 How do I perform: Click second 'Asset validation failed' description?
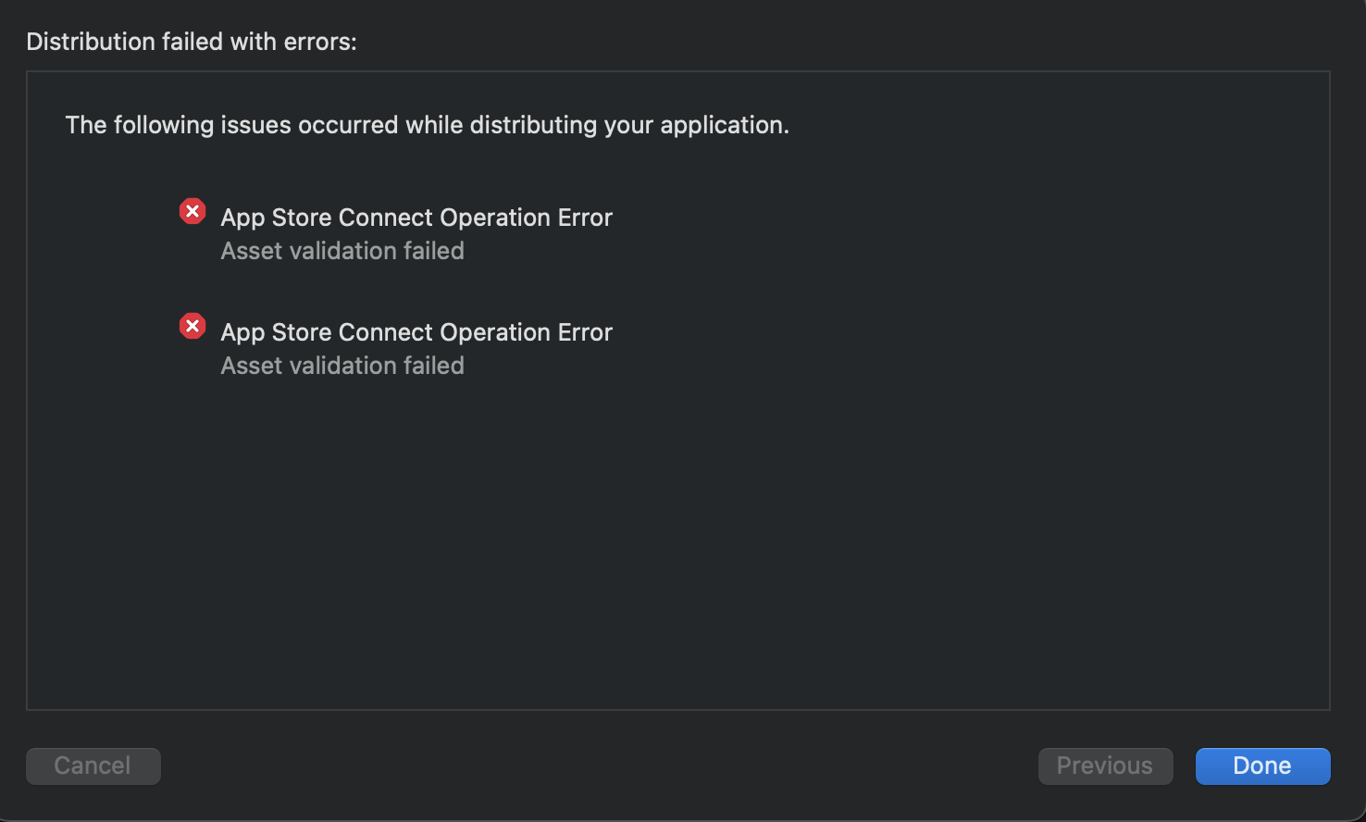(x=342, y=366)
